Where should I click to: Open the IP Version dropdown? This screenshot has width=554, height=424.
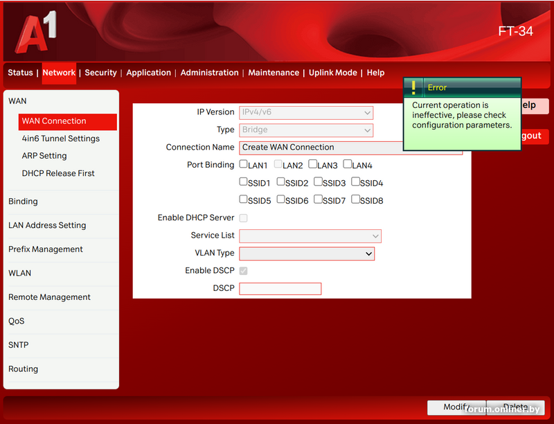click(x=305, y=112)
